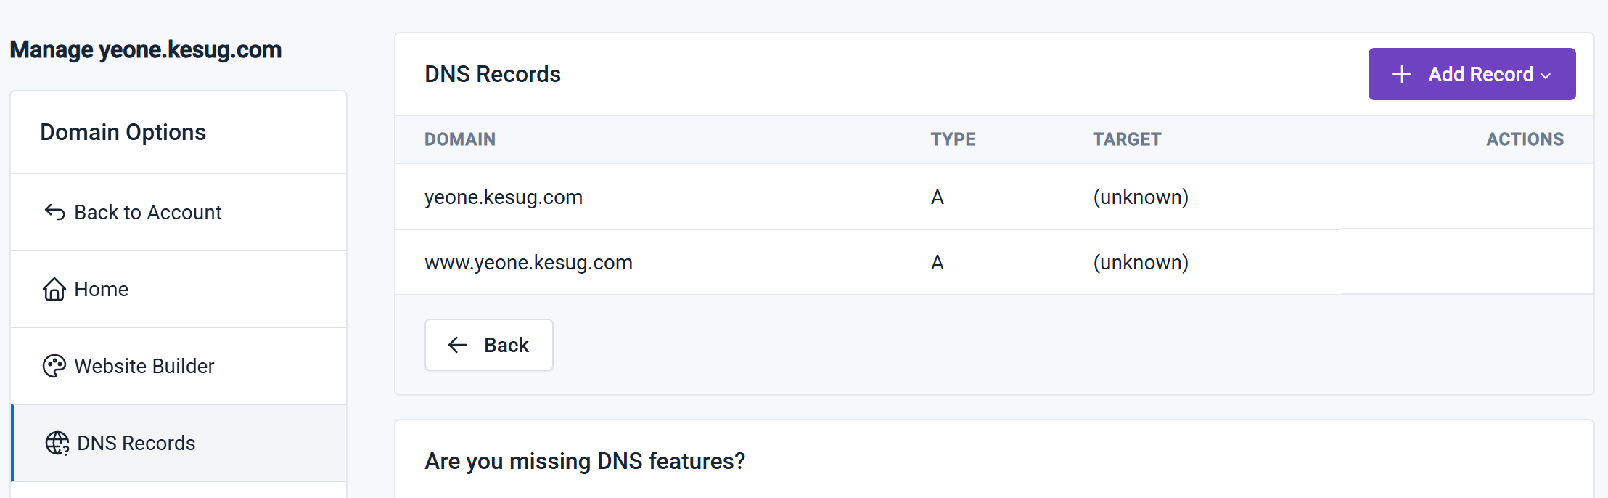Click the left arrow icon in Back button
Viewport: 1608px width, 498px height.
[x=458, y=345]
